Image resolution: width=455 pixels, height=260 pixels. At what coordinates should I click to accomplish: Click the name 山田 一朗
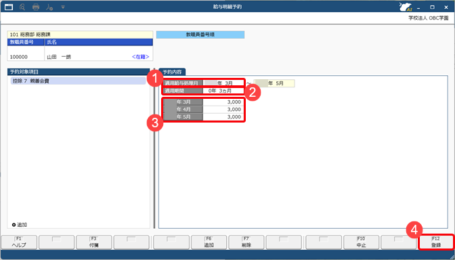pos(59,57)
